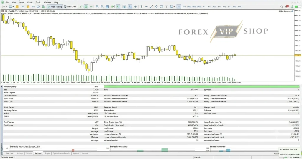Screen dimensions: 302x159
Task: Switch to the Settings tab
Action: click(20, 153)
